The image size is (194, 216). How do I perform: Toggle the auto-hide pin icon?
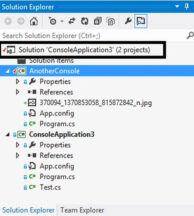187,6
